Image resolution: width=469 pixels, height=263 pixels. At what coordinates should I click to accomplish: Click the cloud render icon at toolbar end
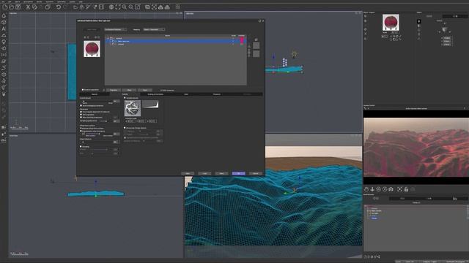pos(168,7)
